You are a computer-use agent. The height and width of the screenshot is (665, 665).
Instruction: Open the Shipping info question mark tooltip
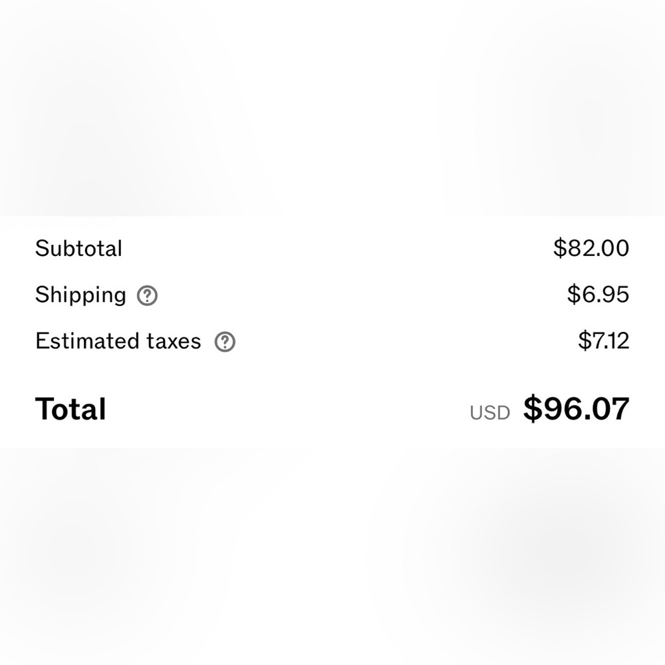(147, 295)
